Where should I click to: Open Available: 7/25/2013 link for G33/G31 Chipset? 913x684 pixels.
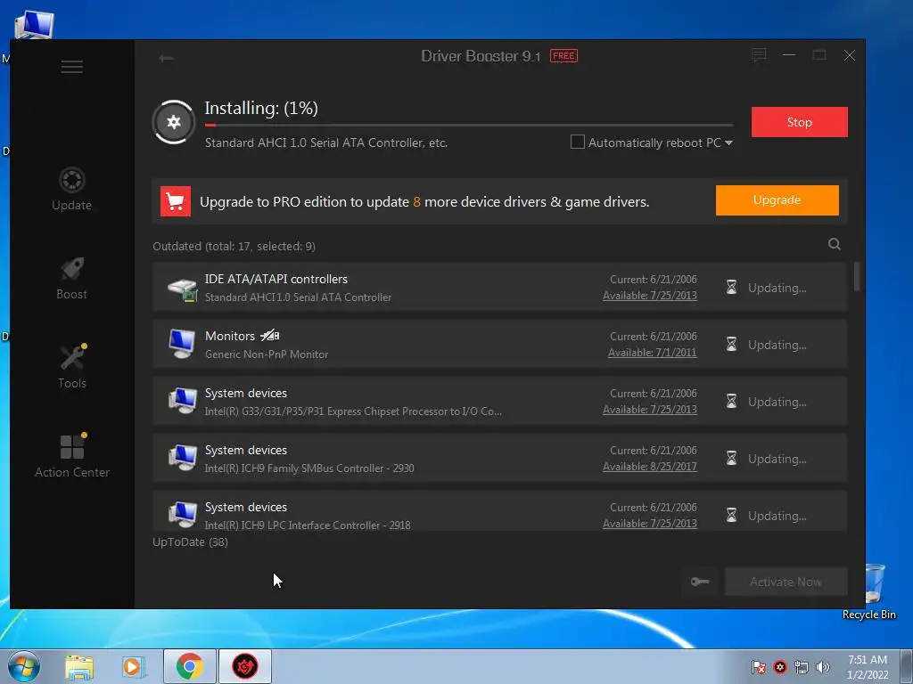tap(650, 410)
